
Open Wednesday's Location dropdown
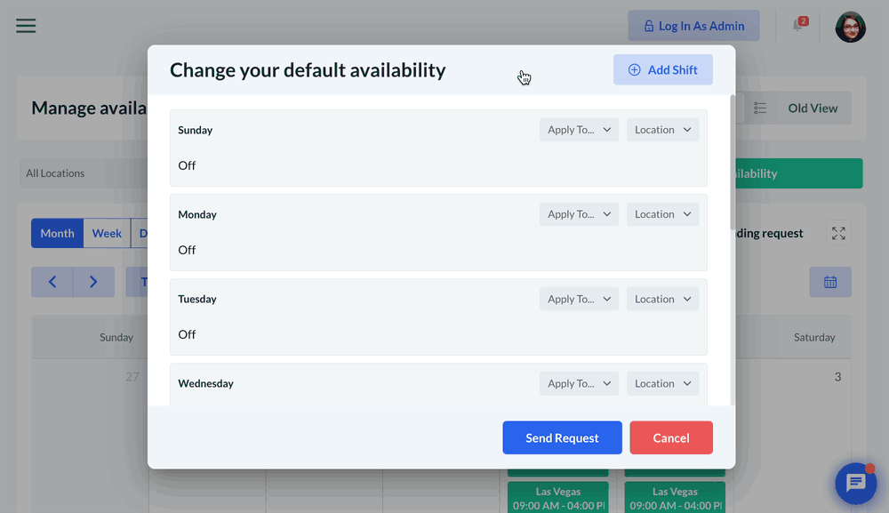pyautogui.click(x=662, y=383)
